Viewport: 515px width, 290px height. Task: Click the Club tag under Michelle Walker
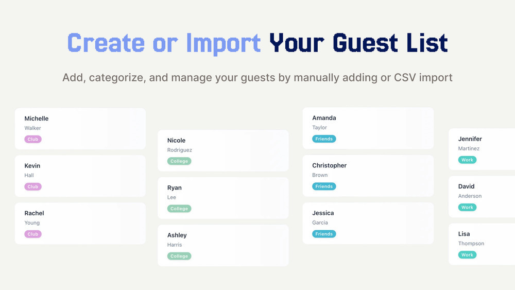pos(33,139)
